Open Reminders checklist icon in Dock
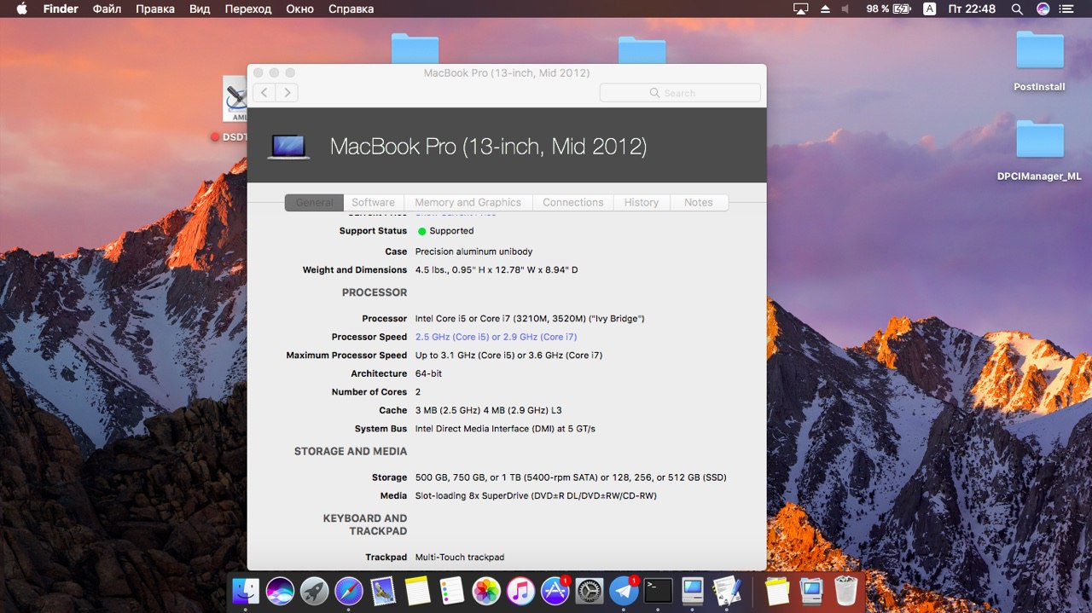The width and height of the screenshot is (1092, 613). pos(452,590)
